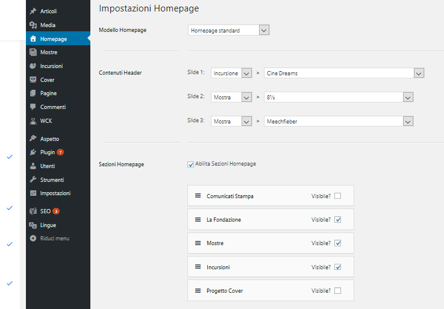Viewport: 444px width, 309px height.
Task: Click the Media library icon
Action: click(x=33, y=25)
